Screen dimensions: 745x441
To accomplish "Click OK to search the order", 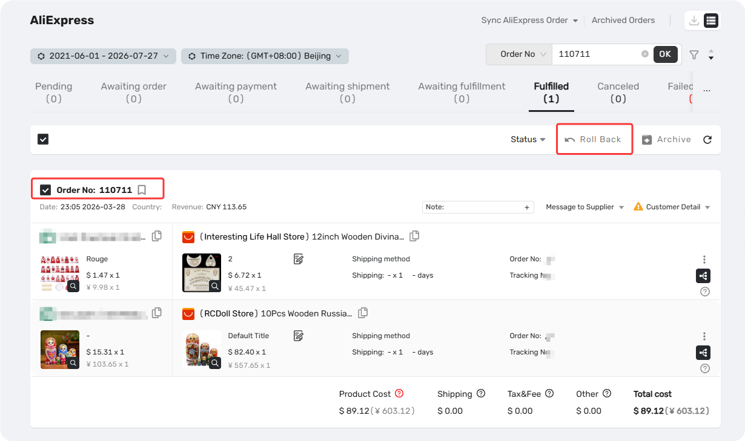I will point(665,54).
